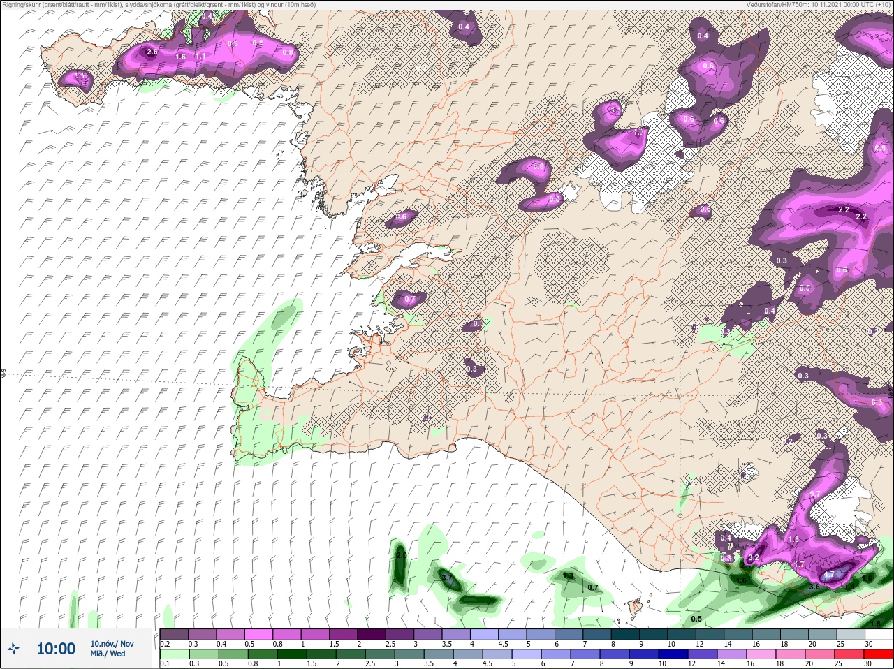Click the 10:00 forecast time label
894x669 pixels.
(56, 649)
